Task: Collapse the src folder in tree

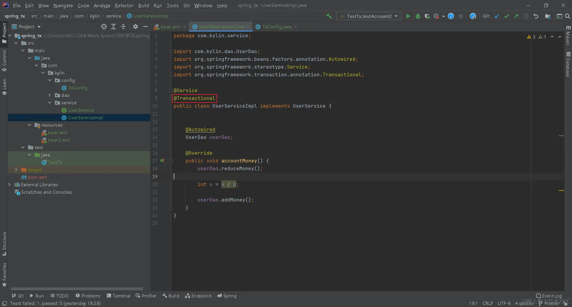Action: 16,43
